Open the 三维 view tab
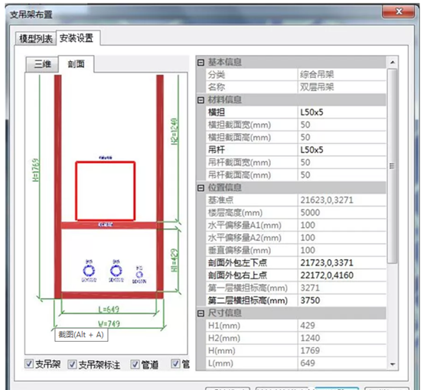 (42, 64)
